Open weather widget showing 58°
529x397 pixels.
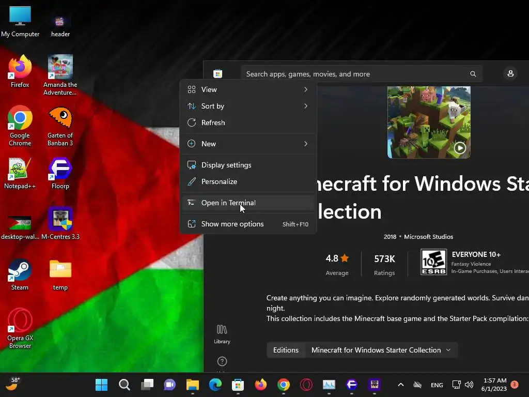coord(13,384)
